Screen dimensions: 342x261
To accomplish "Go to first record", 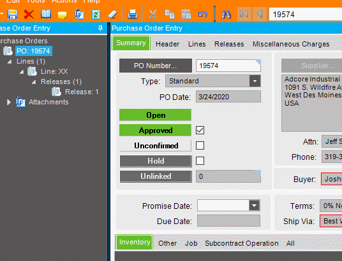I will [244, 15].
